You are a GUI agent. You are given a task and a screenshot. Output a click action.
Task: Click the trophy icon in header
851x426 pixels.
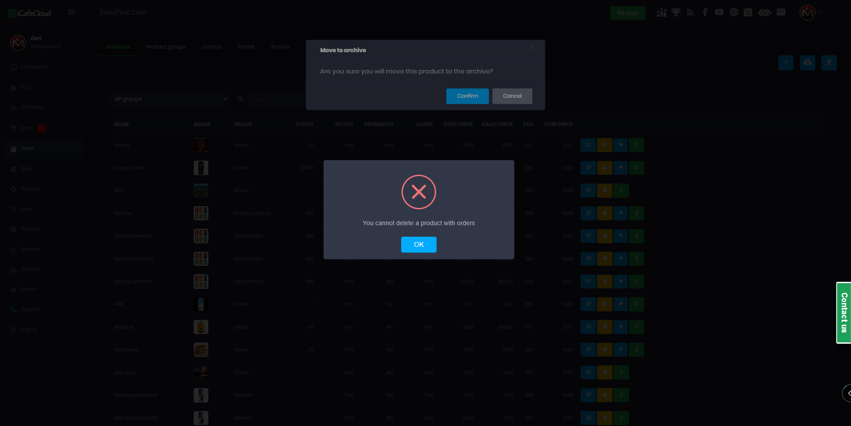pyautogui.click(x=675, y=12)
